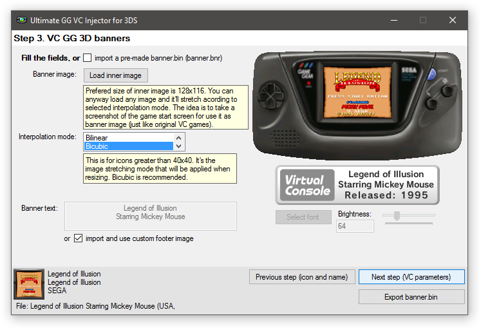The height and width of the screenshot is (328, 481).
Task: Click Export banner.bin button
Action: (411, 297)
